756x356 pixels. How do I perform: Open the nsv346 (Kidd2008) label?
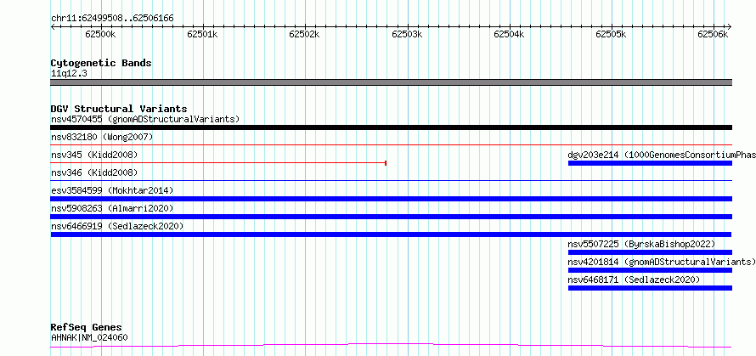pos(94,172)
